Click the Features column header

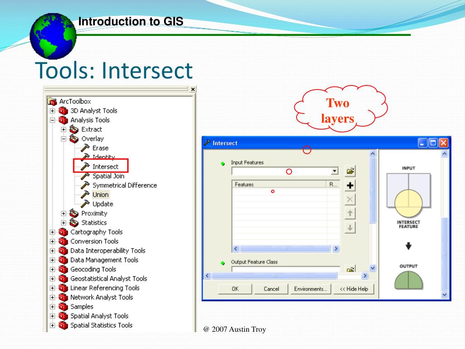[x=279, y=184]
